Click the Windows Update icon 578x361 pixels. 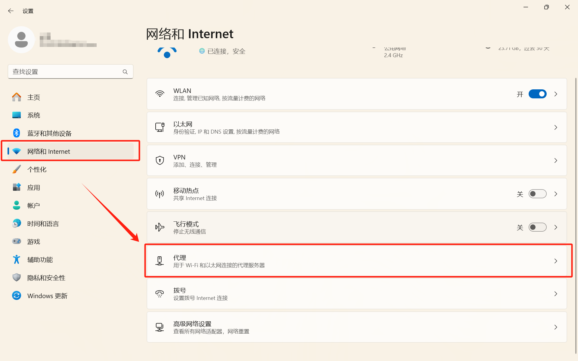[x=17, y=295]
